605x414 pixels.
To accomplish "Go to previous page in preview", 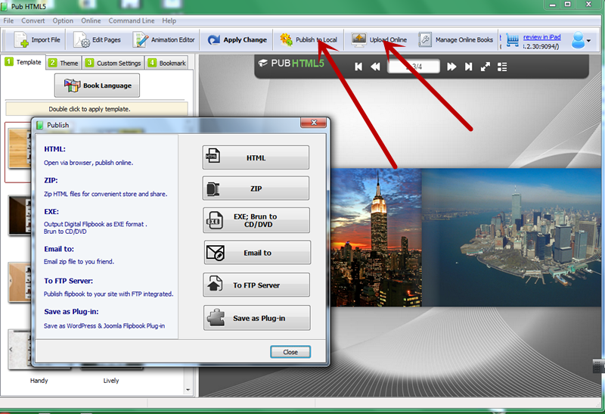I will pos(375,67).
